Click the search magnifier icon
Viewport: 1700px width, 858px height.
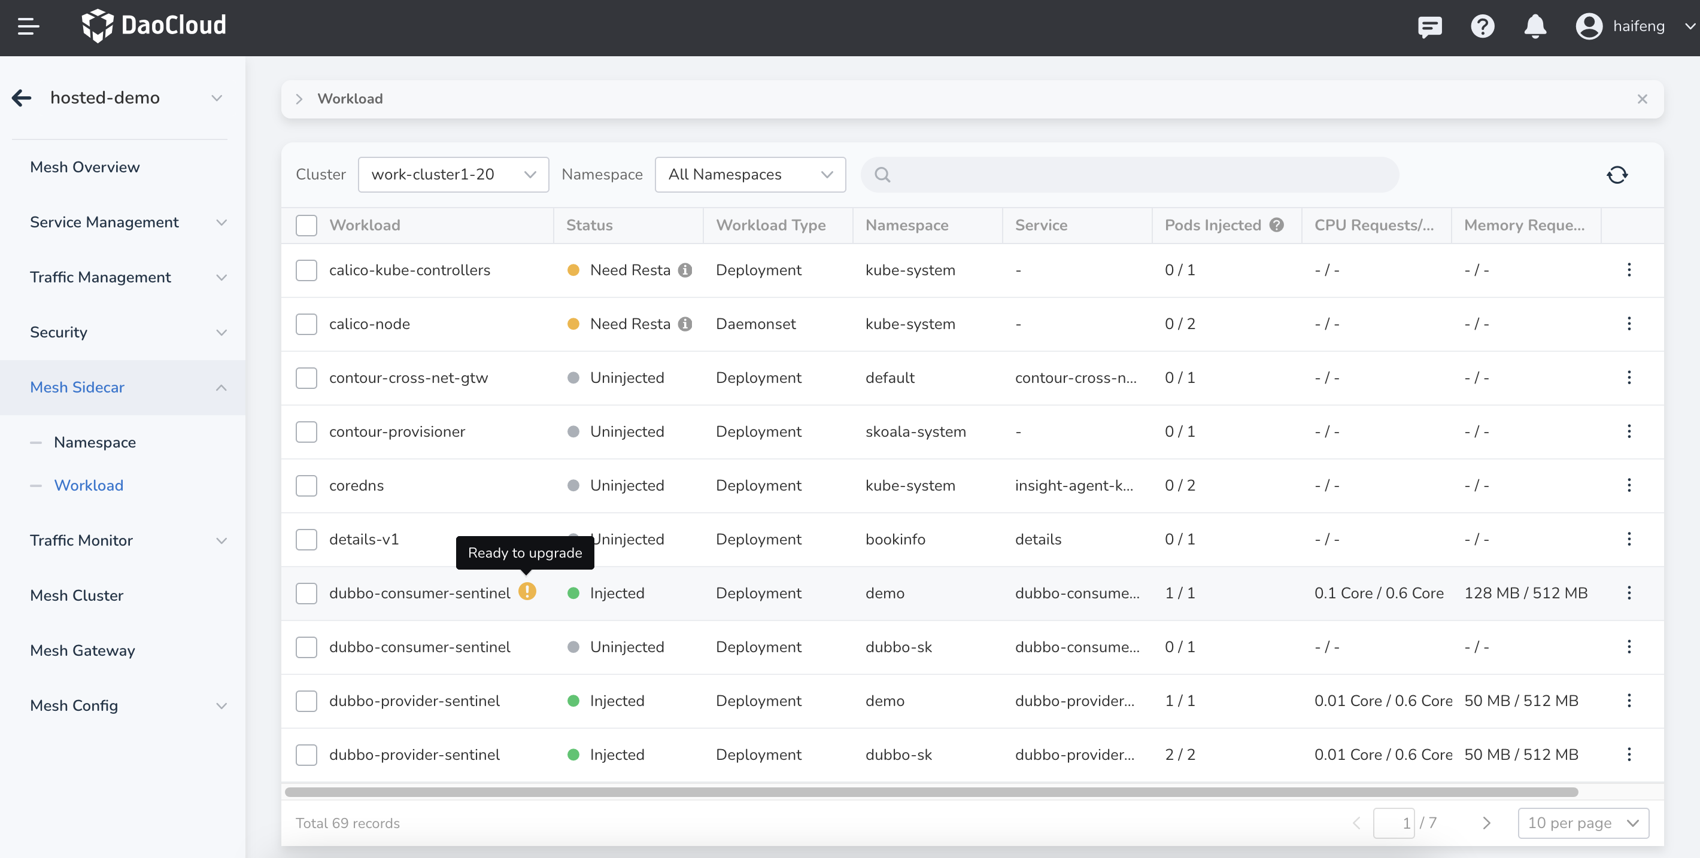[882, 175]
